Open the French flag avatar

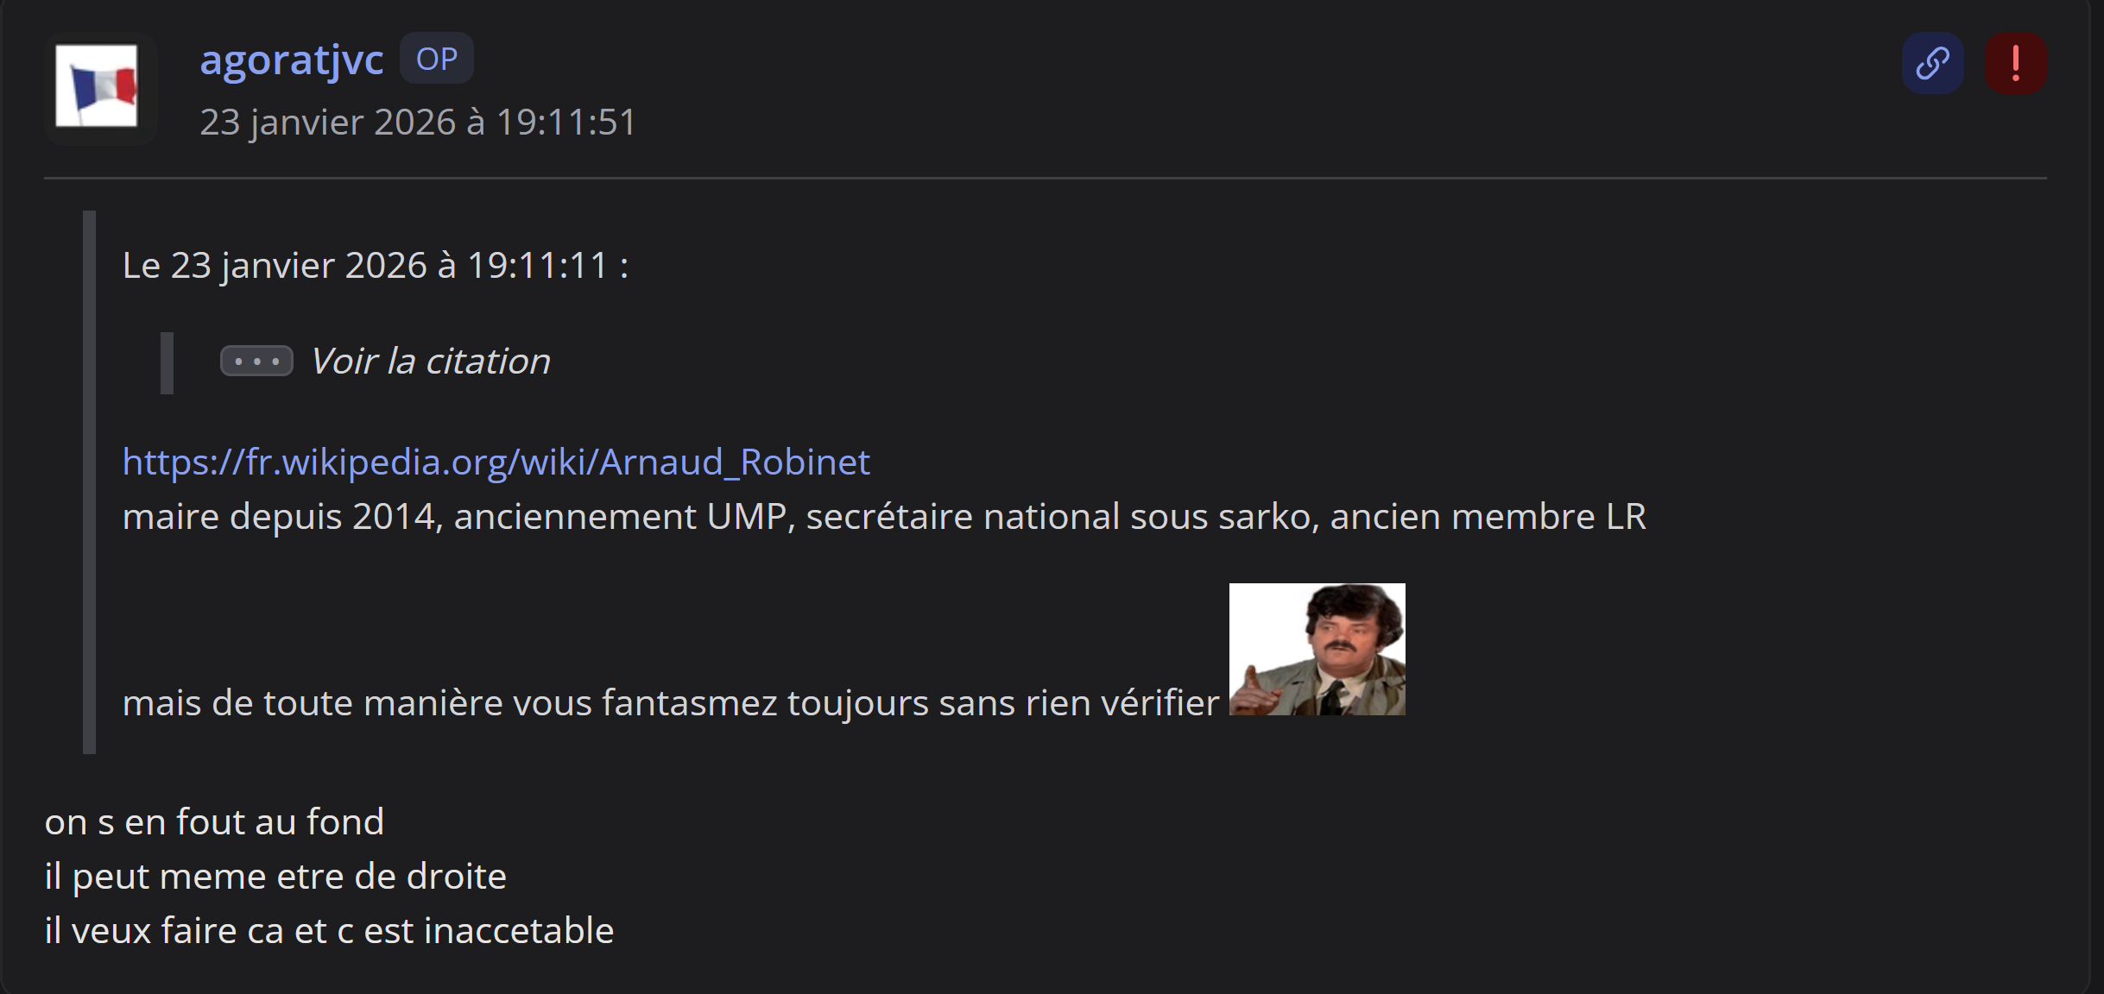click(97, 86)
